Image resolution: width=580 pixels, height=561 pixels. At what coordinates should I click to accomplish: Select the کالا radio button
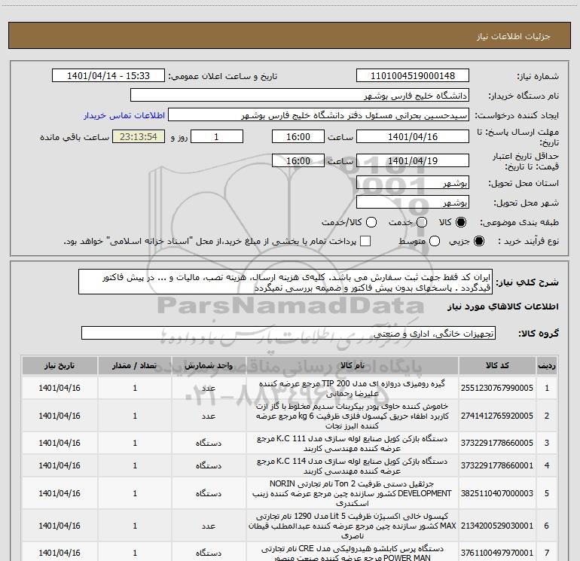click(461, 222)
